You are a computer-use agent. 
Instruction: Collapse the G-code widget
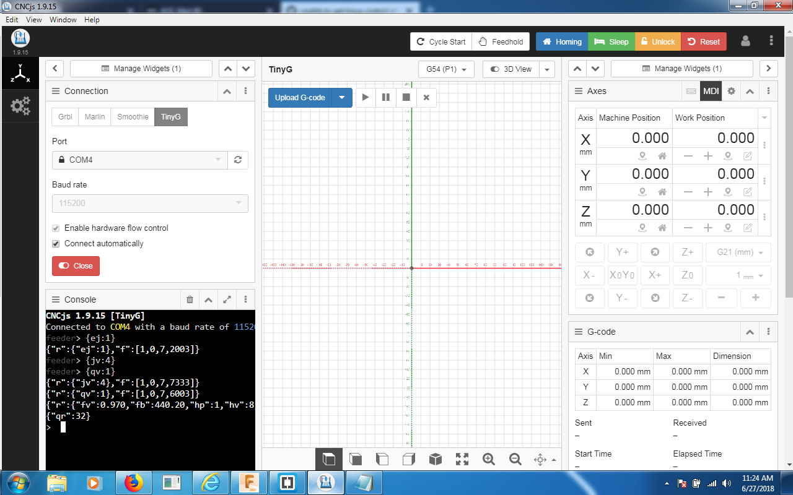coord(750,332)
